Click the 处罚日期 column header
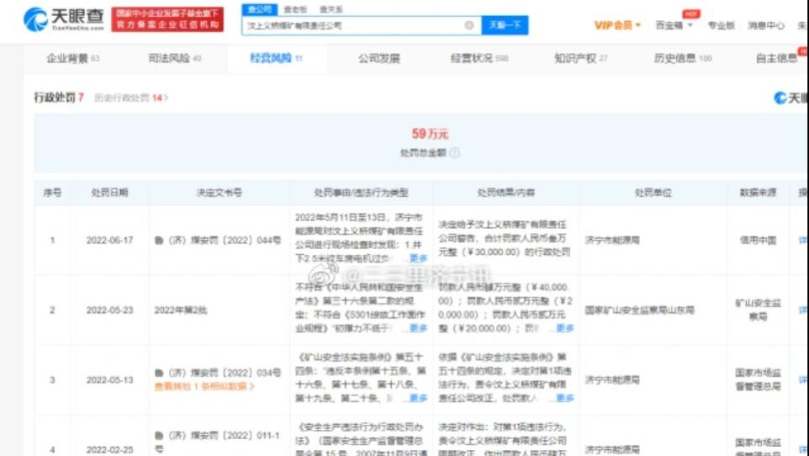Image resolution: width=809 pixels, height=456 pixels. [109, 193]
